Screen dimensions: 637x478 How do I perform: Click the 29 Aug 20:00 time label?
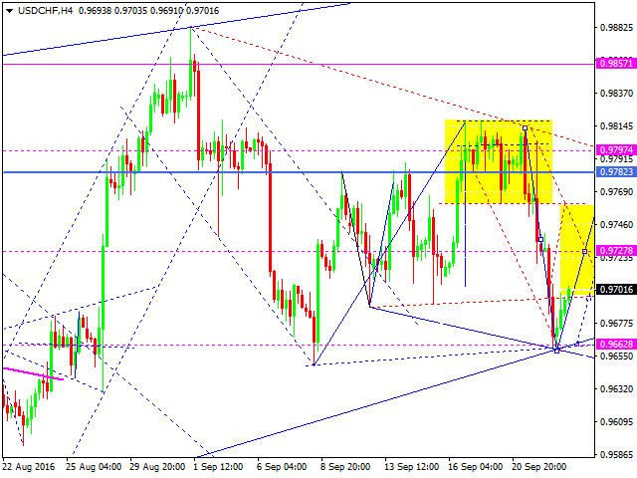pos(157,467)
